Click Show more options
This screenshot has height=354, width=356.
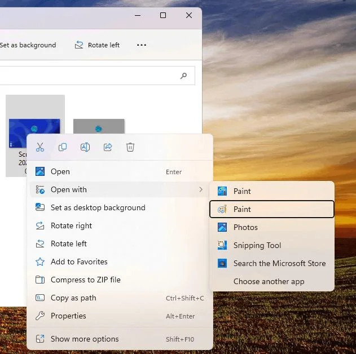pos(85,339)
